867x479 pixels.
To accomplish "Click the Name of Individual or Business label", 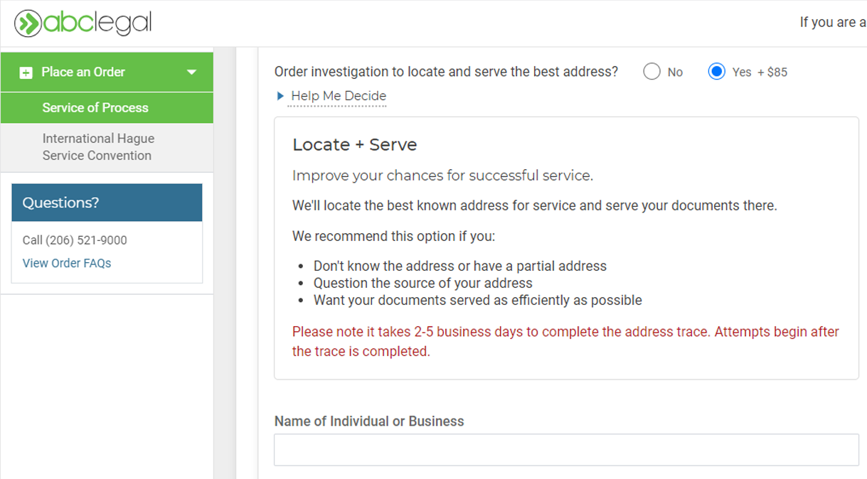I will [x=369, y=421].
